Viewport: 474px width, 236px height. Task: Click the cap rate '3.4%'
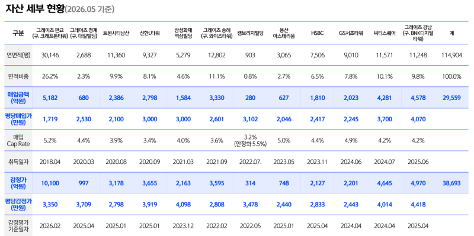(150, 140)
